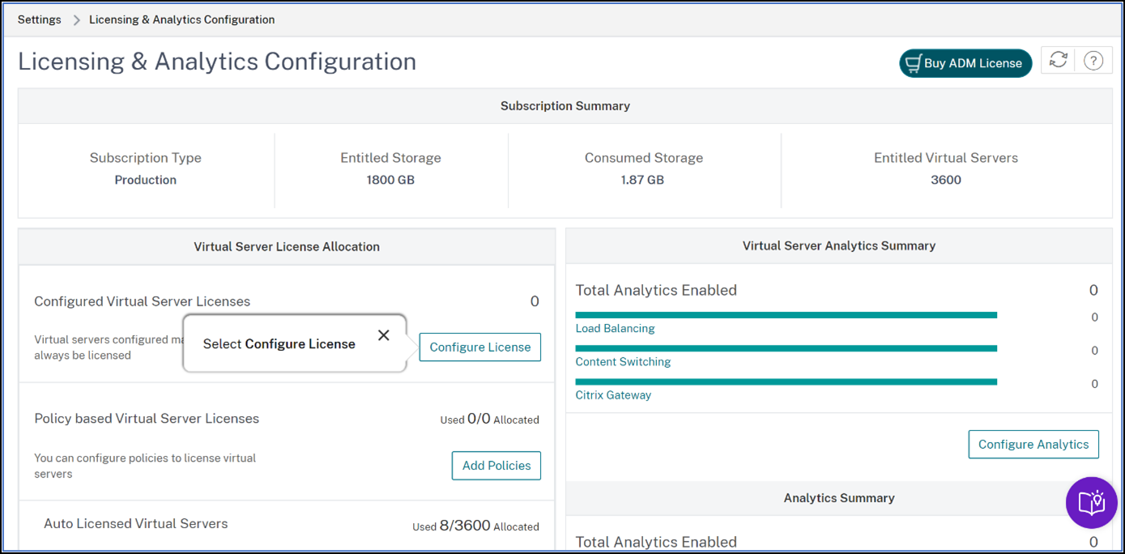
Task: Open the Content Switching link
Action: [623, 361]
